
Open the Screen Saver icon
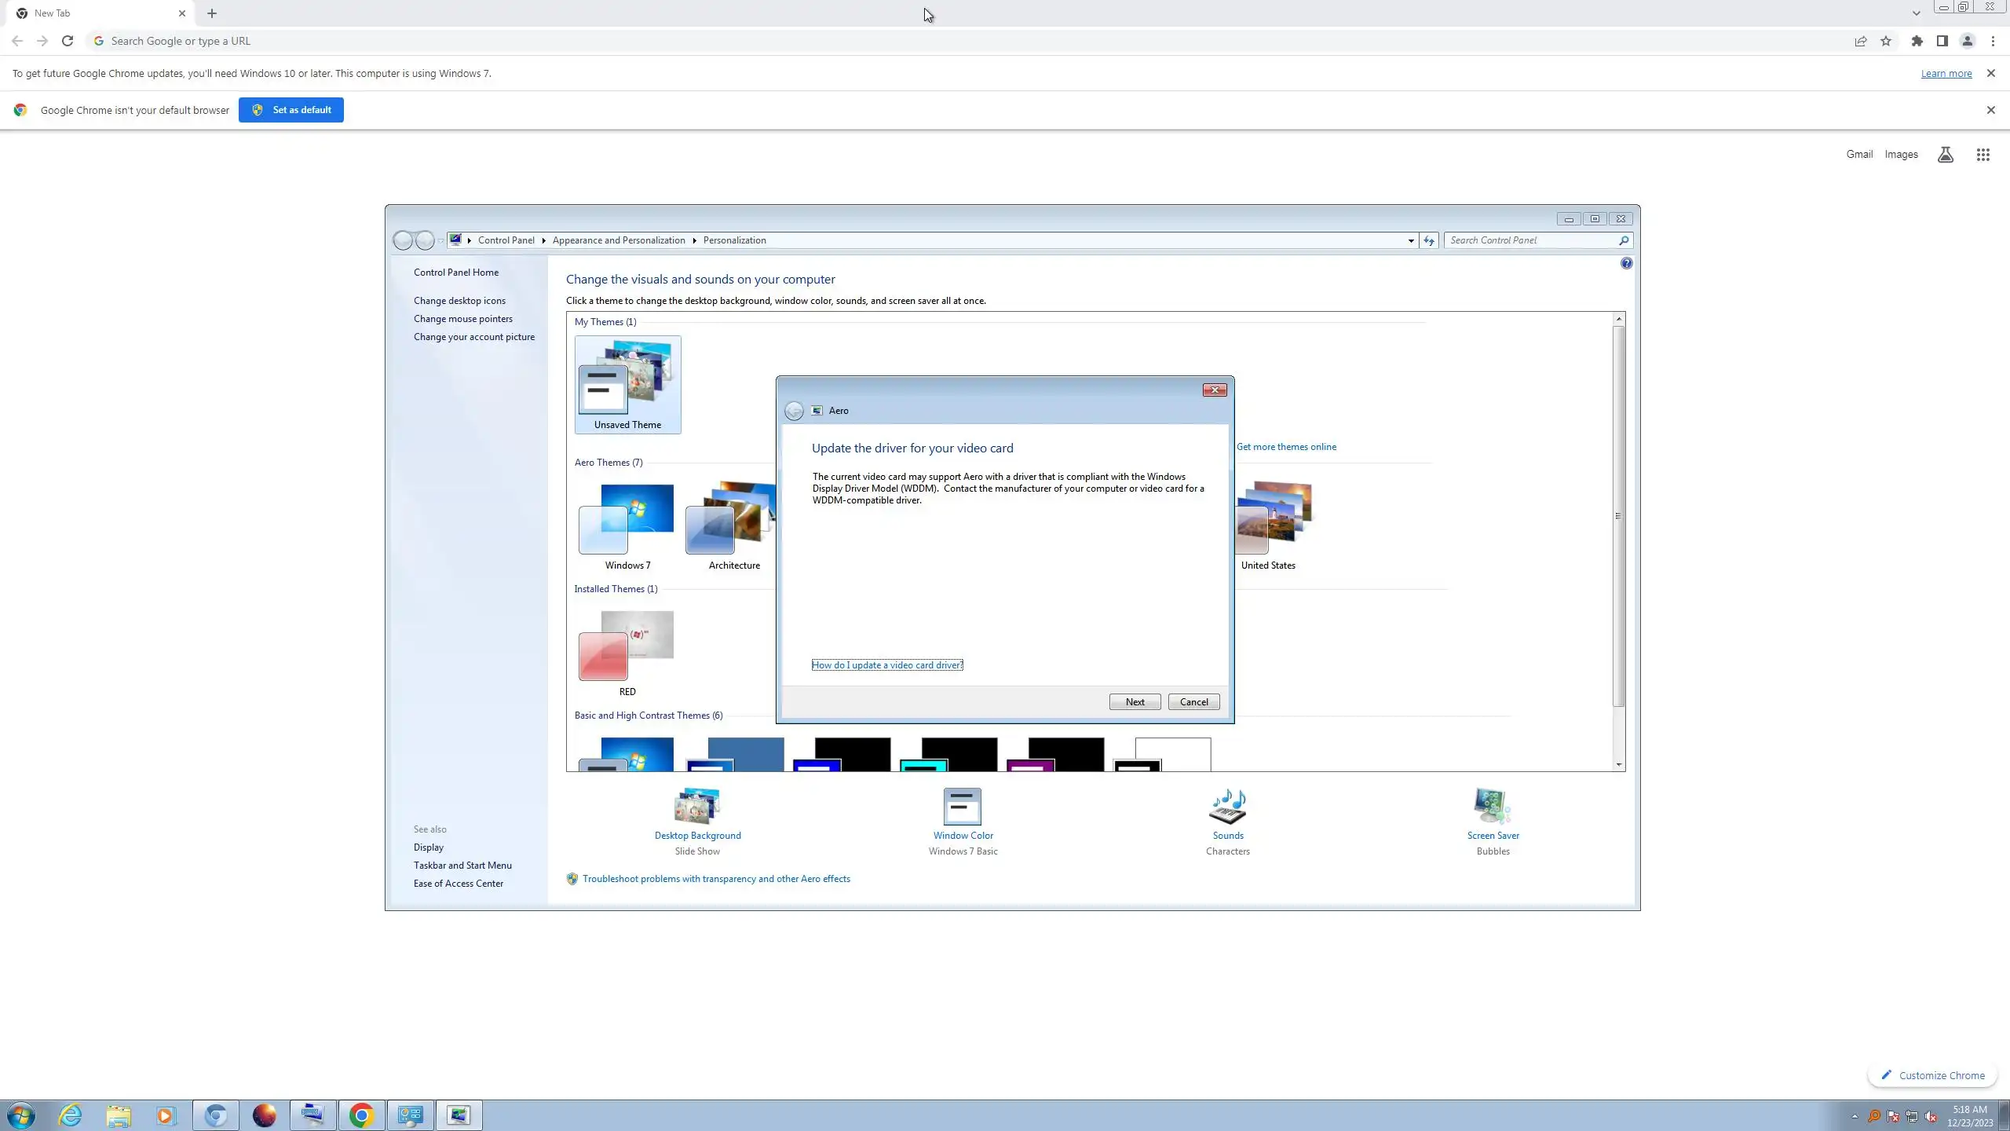1493,807
